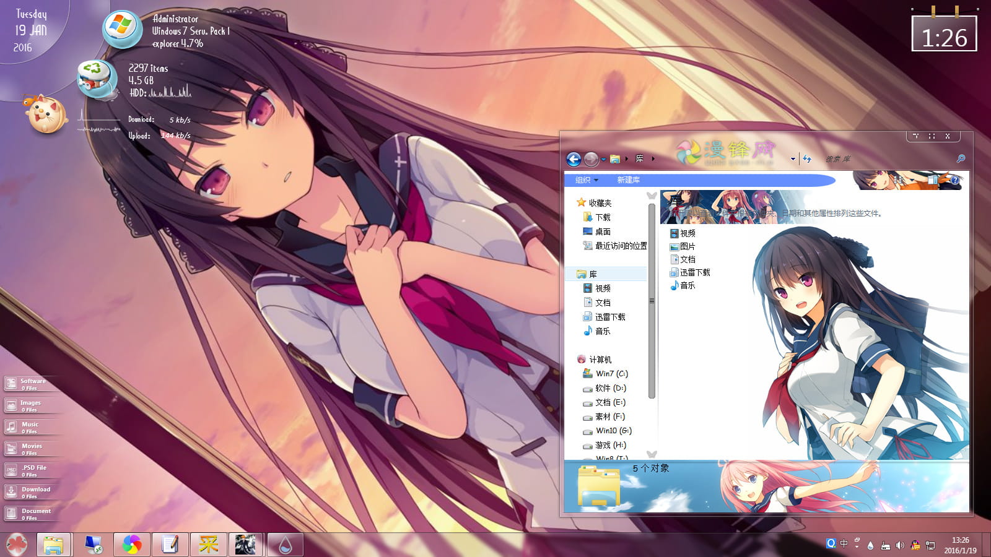Click inside the 搜索 库 search field

(x=855, y=159)
